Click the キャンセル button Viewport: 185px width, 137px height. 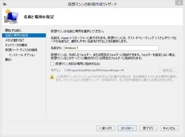(x=169, y=128)
